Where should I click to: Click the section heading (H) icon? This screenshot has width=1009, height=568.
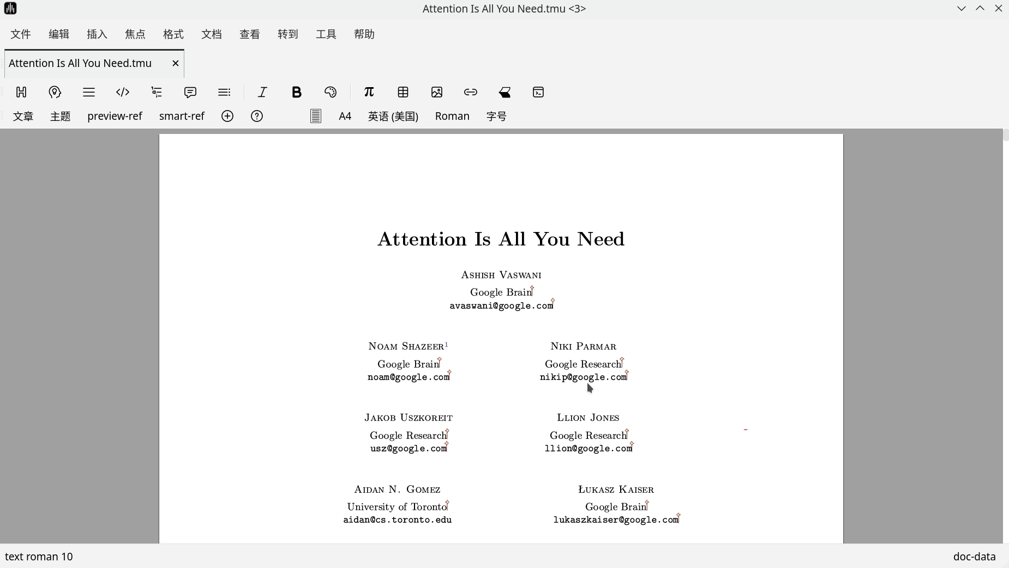click(x=21, y=92)
